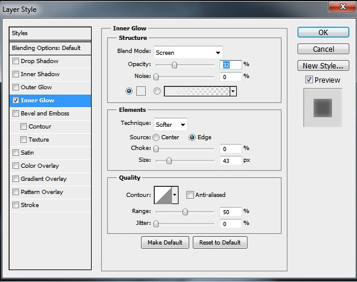Open the Contour picker dropdown arrow
The width and height of the screenshot is (357, 282).
[175, 195]
